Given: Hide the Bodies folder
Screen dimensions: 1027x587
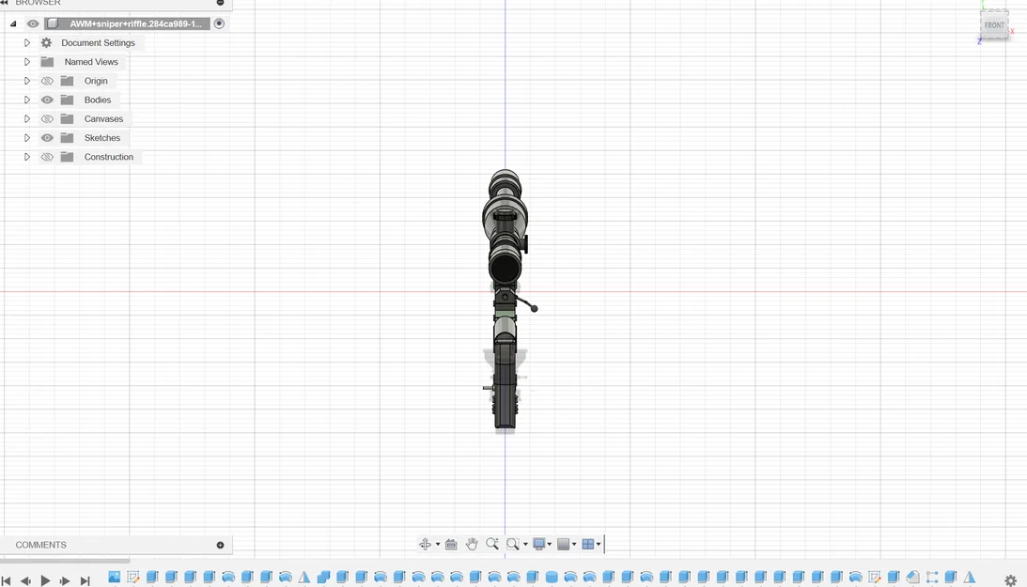Looking at the screenshot, I should [x=46, y=100].
